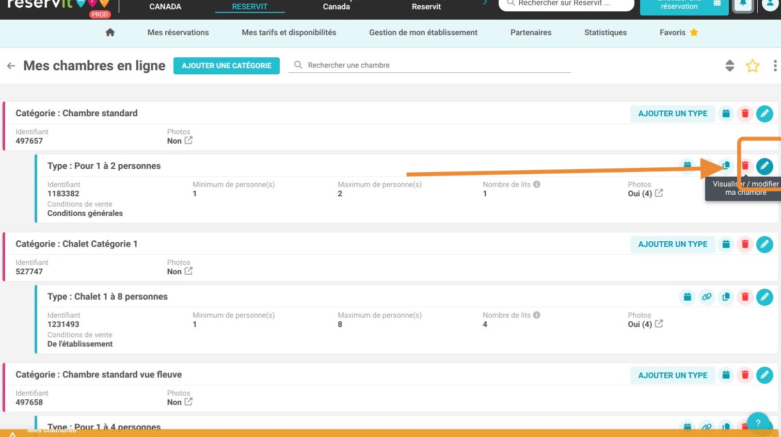Open the help question mark bubble
Viewport: 781px width, 437px height.
click(758, 423)
